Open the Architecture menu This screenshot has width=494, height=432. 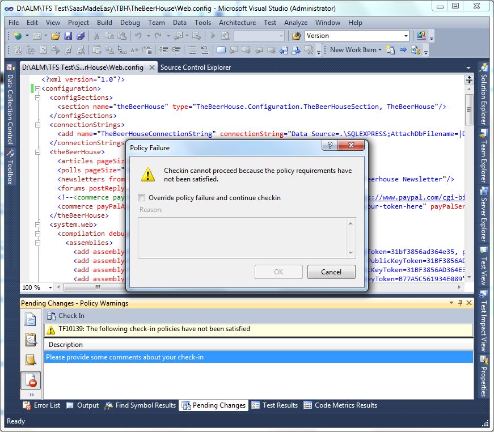coord(237,23)
